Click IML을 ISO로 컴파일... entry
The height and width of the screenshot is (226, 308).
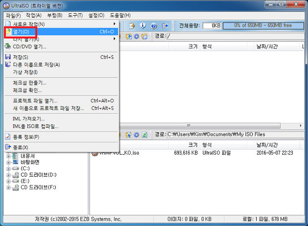tap(61, 126)
